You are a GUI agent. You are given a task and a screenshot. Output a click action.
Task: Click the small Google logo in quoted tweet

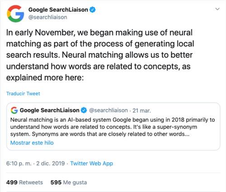(14, 110)
